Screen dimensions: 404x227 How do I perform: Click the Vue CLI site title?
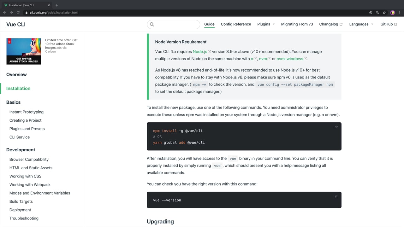[x=16, y=24]
